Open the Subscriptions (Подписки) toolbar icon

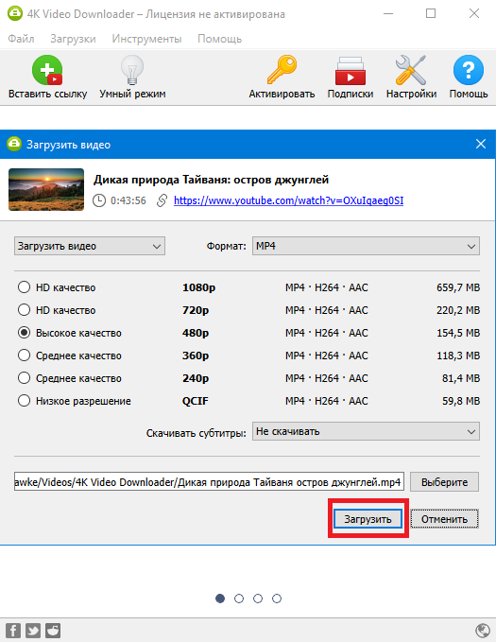350,70
